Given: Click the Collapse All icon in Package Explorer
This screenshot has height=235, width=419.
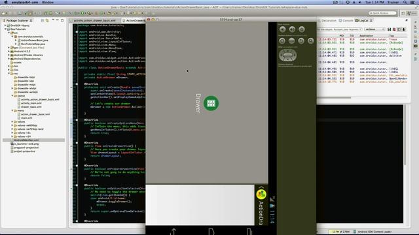Looking at the screenshot, I should click(x=43, y=20).
